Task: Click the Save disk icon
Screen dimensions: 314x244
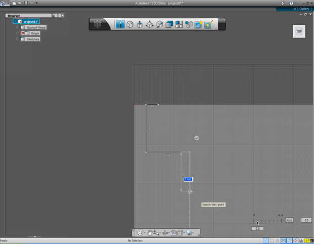Action: [x=26, y=3]
